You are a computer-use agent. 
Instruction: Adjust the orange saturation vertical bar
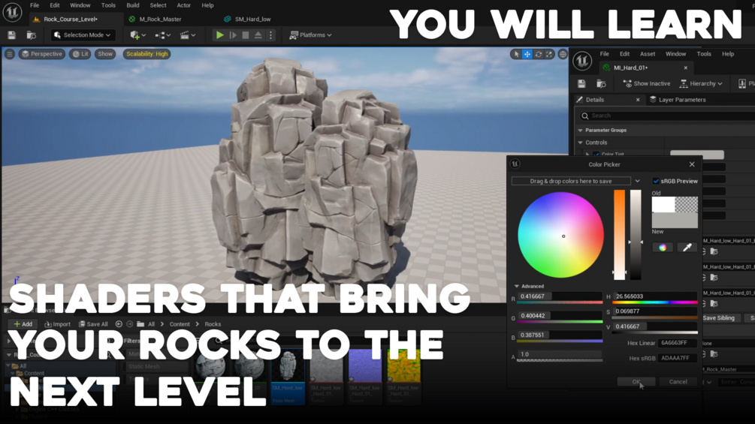(x=619, y=235)
